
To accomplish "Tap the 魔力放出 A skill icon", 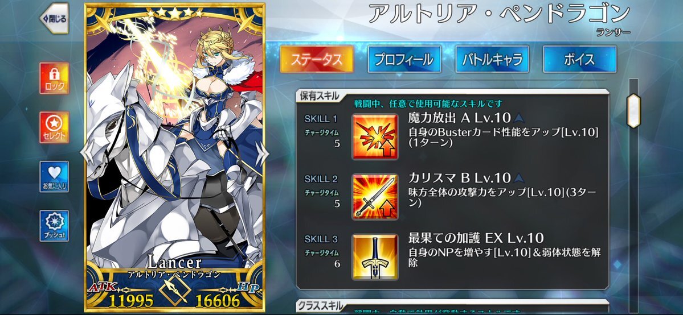I will click(x=375, y=136).
